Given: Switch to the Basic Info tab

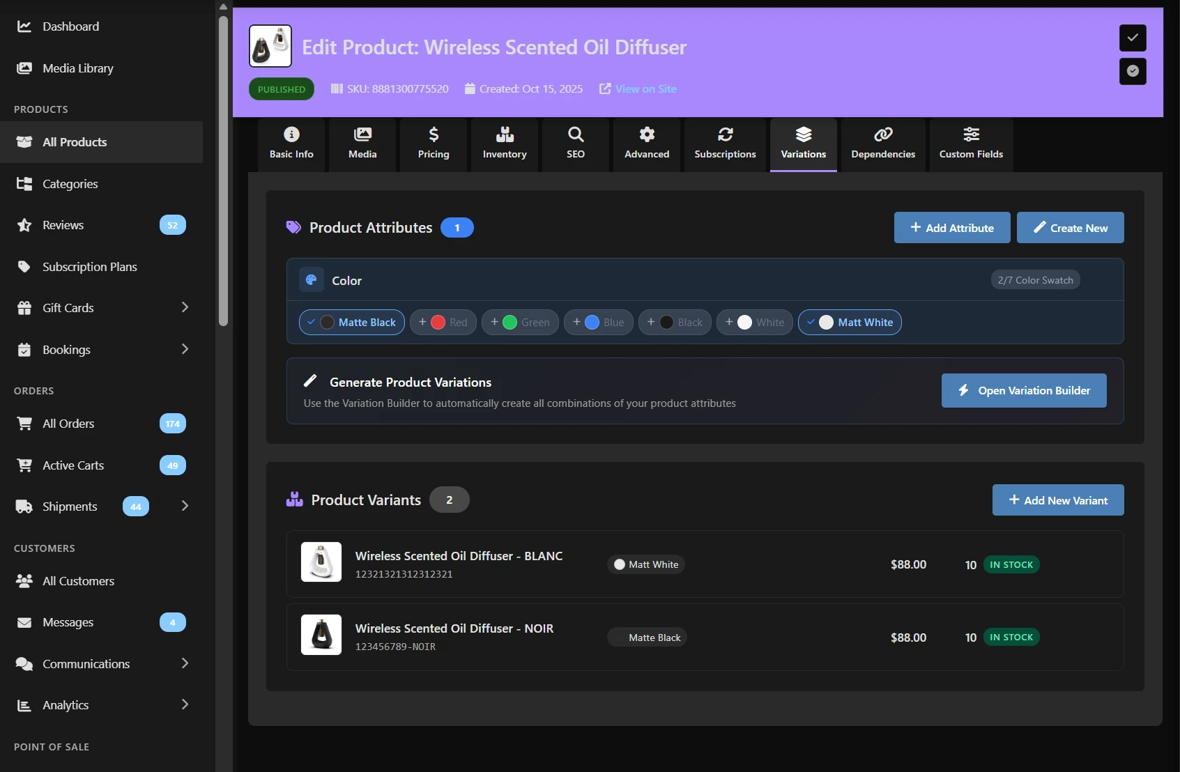Looking at the screenshot, I should click(x=291, y=144).
